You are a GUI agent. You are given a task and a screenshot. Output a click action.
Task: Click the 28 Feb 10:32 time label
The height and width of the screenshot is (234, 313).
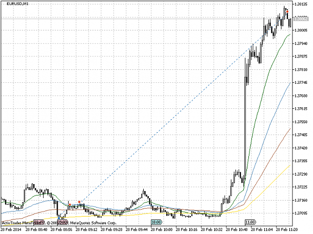tap(212, 230)
